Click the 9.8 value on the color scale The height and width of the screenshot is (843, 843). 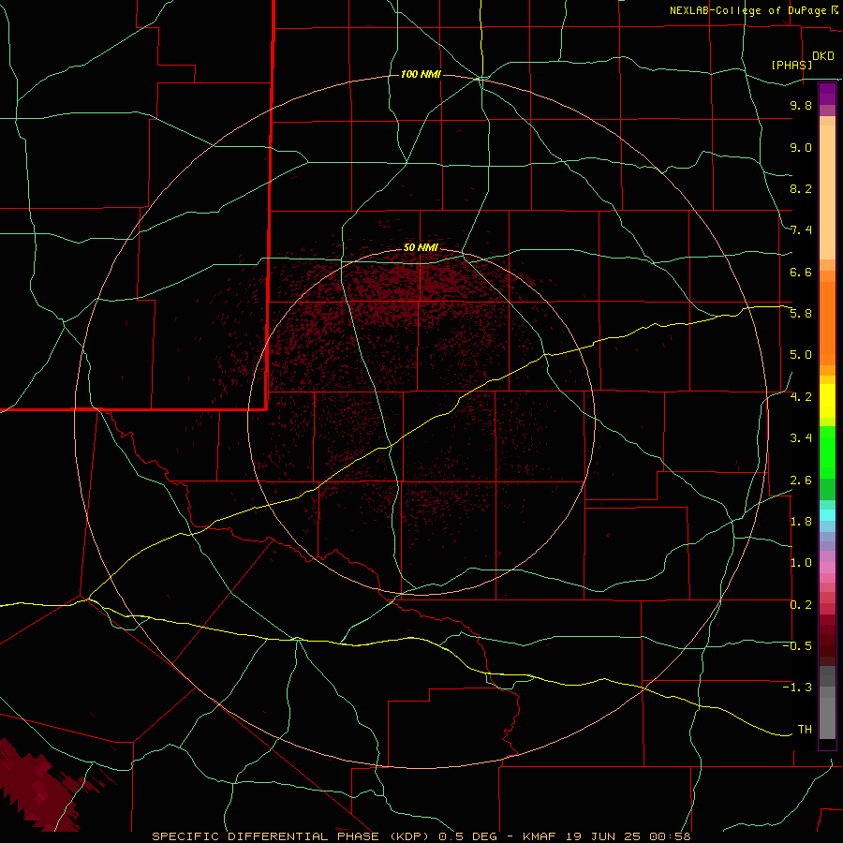click(x=801, y=105)
